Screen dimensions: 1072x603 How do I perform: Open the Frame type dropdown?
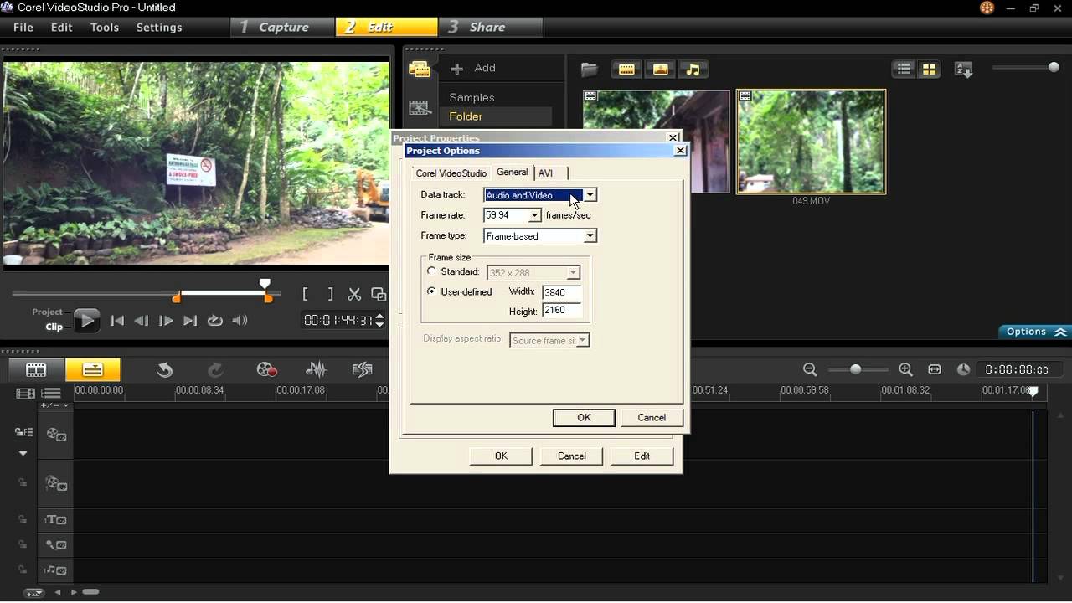click(590, 236)
